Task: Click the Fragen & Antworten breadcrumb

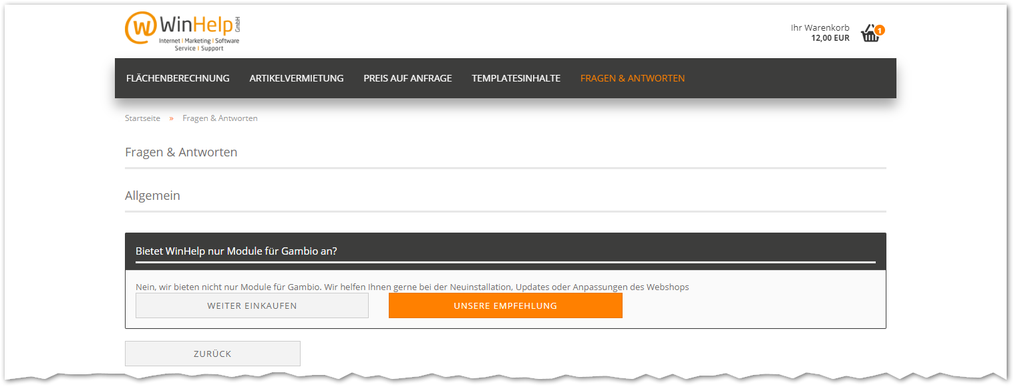Action: pyautogui.click(x=220, y=118)
